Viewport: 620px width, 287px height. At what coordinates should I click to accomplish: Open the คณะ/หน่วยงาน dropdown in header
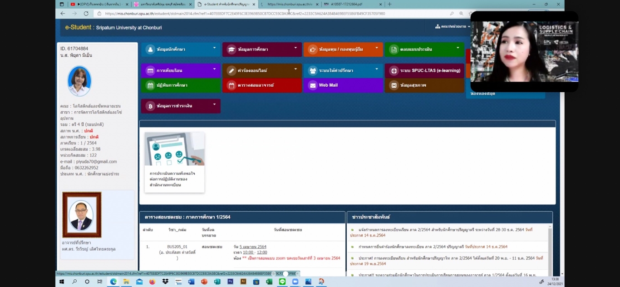point(453,26)
